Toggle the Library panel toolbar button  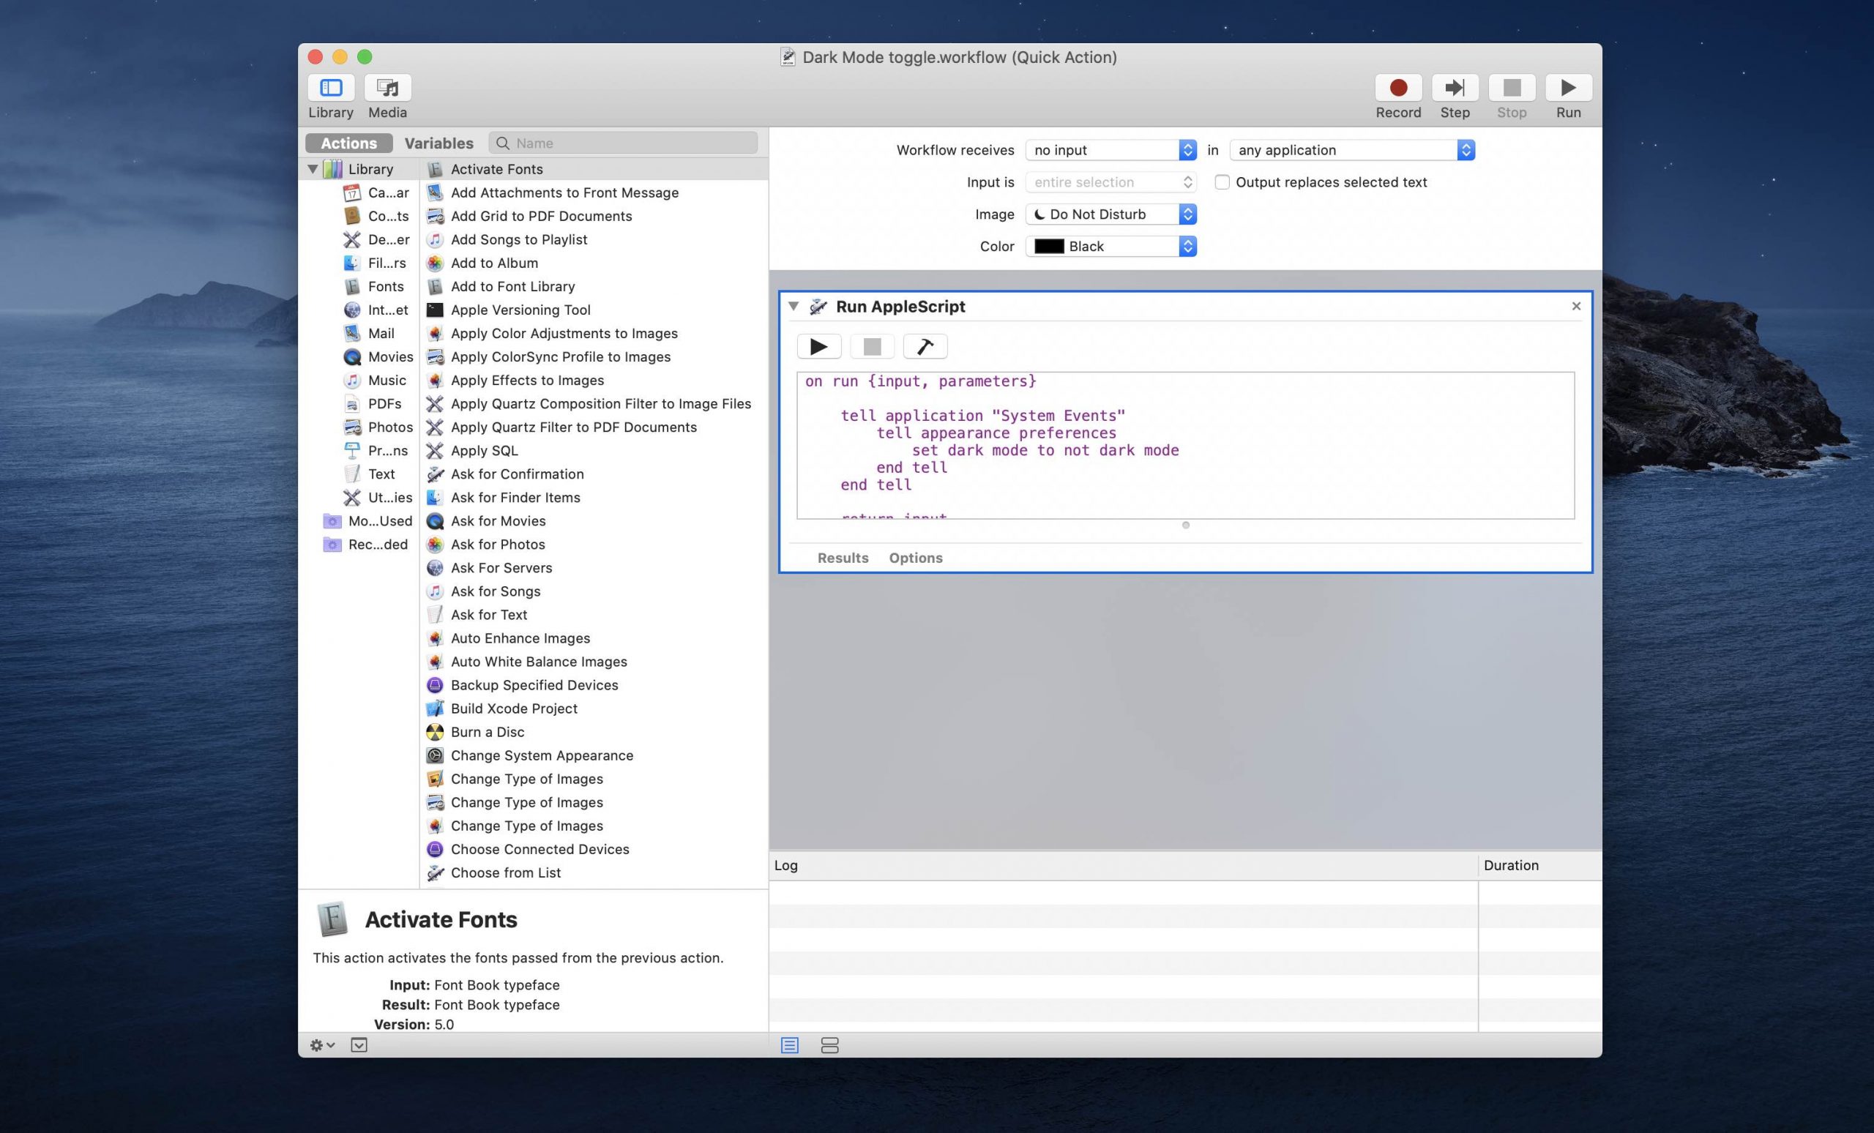coord(331,89)
